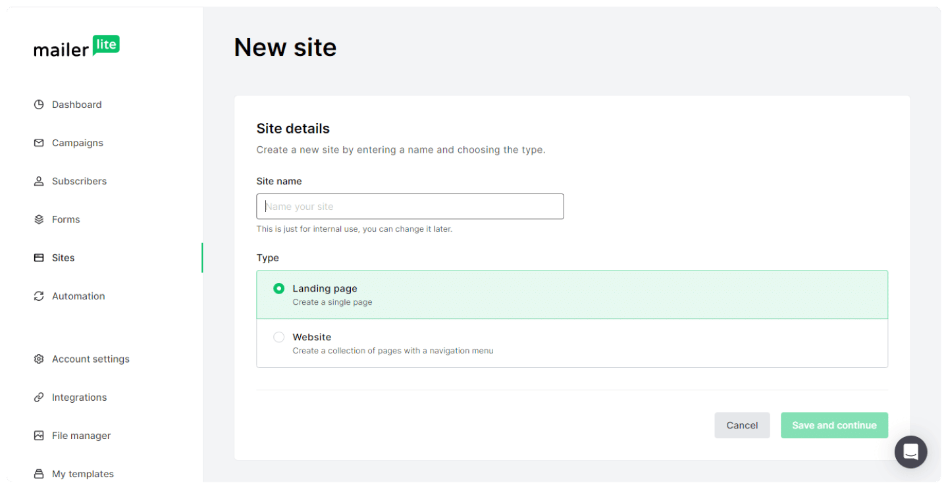Click the Dashboard pie chart icon
This screenshot has height=489, width=948.
(x=39, y=105)
